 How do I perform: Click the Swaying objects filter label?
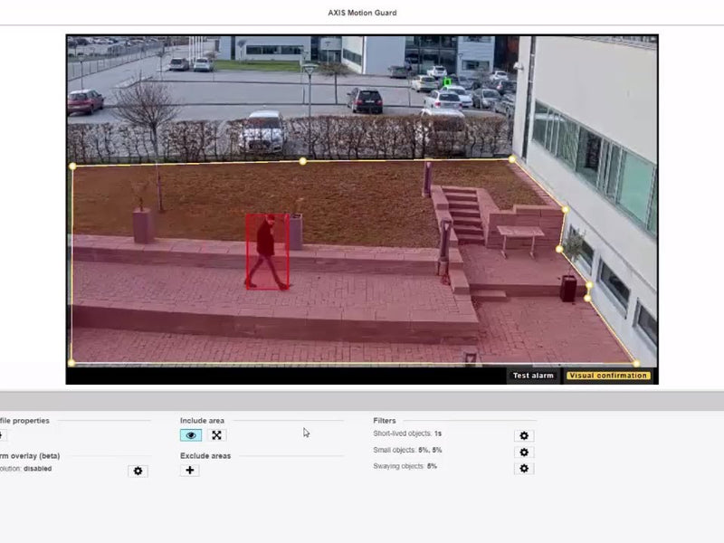tap(405, 466)
